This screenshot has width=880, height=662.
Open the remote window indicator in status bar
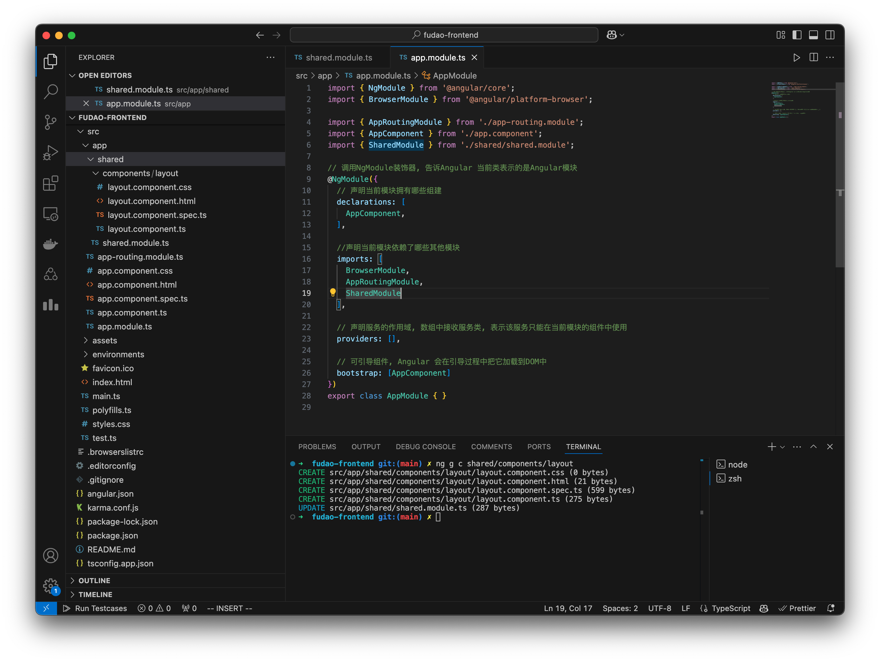[x=46, y=608]
